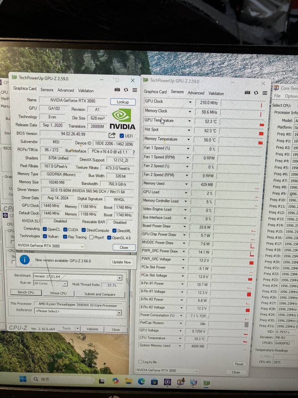Toggle the OpenCL checkbox
Viewport: 298px width, 398px height.
click(x=45, y=229)
